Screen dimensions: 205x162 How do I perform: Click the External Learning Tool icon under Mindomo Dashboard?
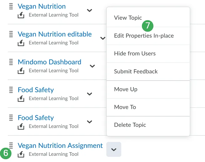click(21, 71)
